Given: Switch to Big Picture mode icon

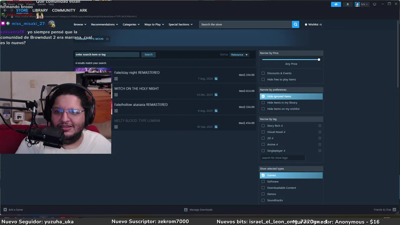Looking at the screenshot, I should (x=374, y=4).
